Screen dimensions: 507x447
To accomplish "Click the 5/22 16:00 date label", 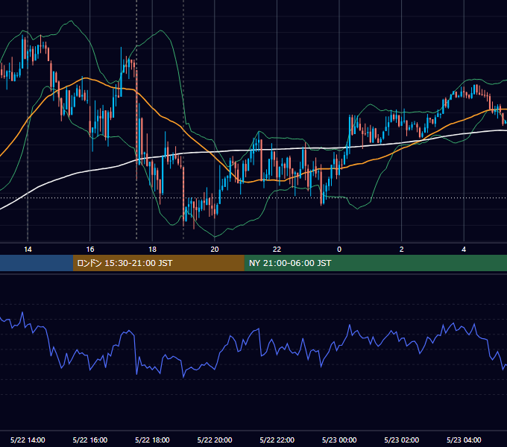I will [x=90, y=440].
